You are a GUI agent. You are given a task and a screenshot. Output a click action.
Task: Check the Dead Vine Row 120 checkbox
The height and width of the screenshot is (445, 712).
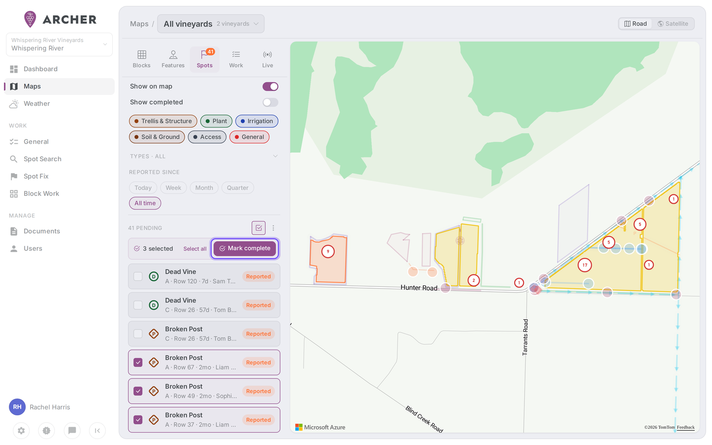[138, 276]
